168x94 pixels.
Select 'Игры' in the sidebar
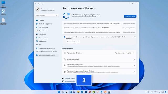[47, 45]
